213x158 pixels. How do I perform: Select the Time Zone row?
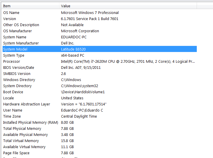pos(12,116)
